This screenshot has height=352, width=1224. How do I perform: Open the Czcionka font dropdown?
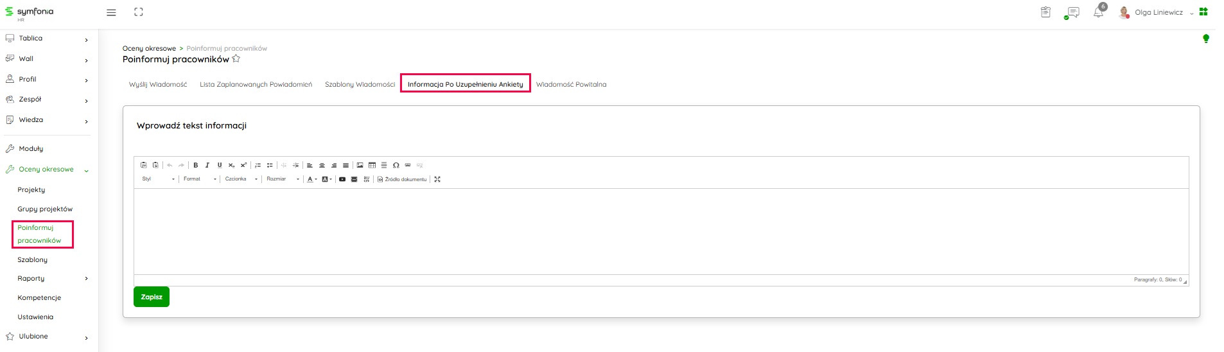[241, 179]
